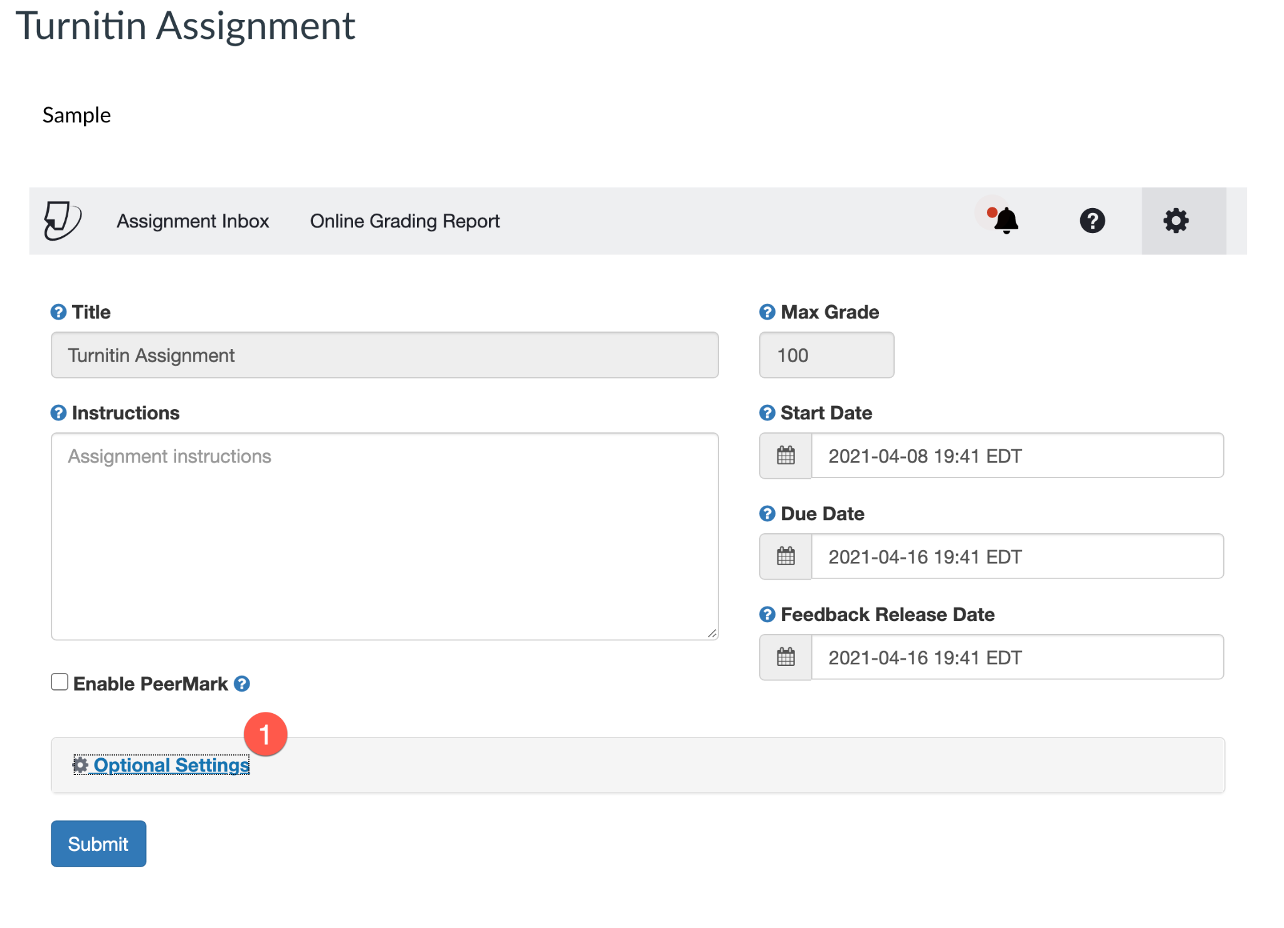Open the help question mark icon in toolbar
The width and height of the screenshot is (1284, 928).
(1092, 221)
